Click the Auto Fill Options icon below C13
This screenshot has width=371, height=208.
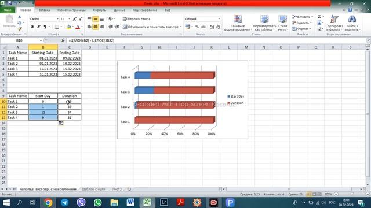tap(61, 123)
